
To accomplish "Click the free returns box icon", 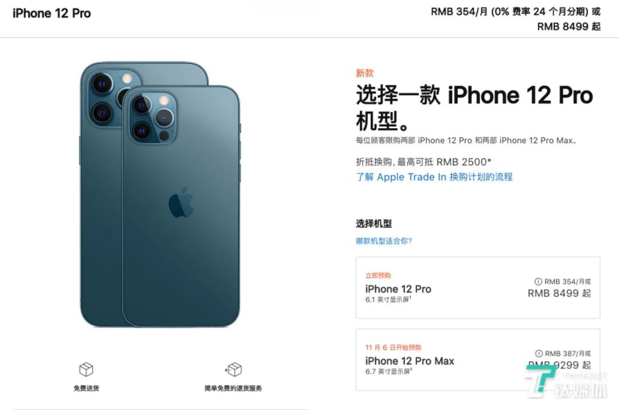I will coord(233,369).
